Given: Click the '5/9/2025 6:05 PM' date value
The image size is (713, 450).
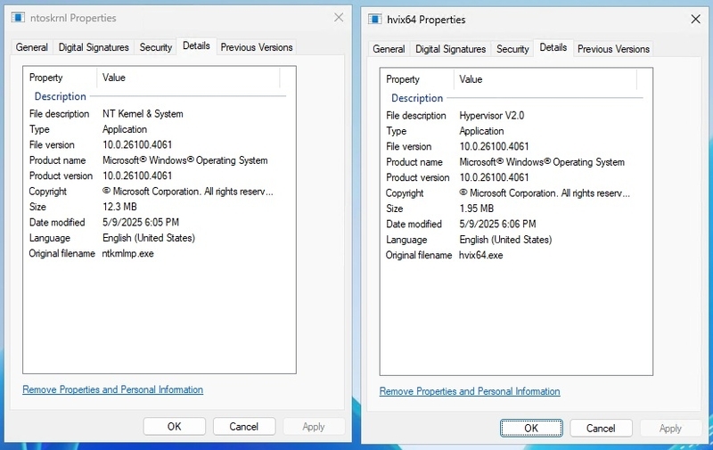Looking at the screenshot, I should tap(141, 222).
